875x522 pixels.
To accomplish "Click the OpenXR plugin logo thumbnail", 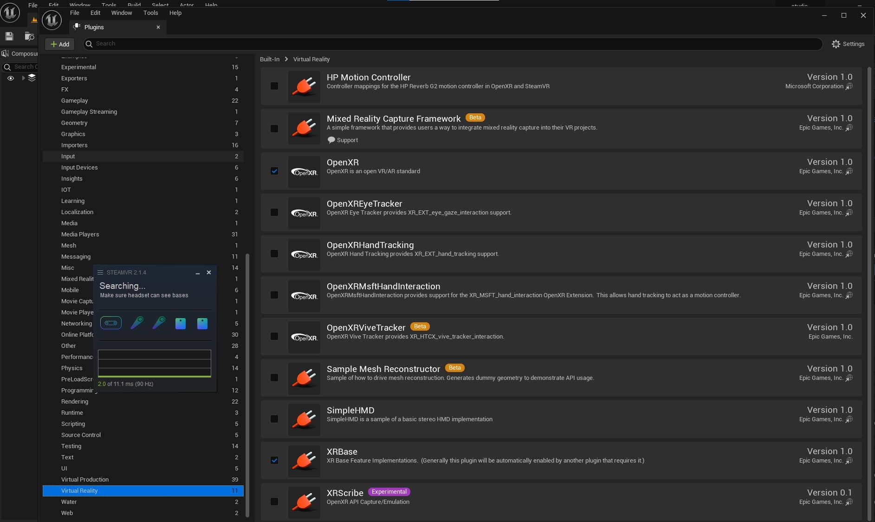I will pos(304,172).
